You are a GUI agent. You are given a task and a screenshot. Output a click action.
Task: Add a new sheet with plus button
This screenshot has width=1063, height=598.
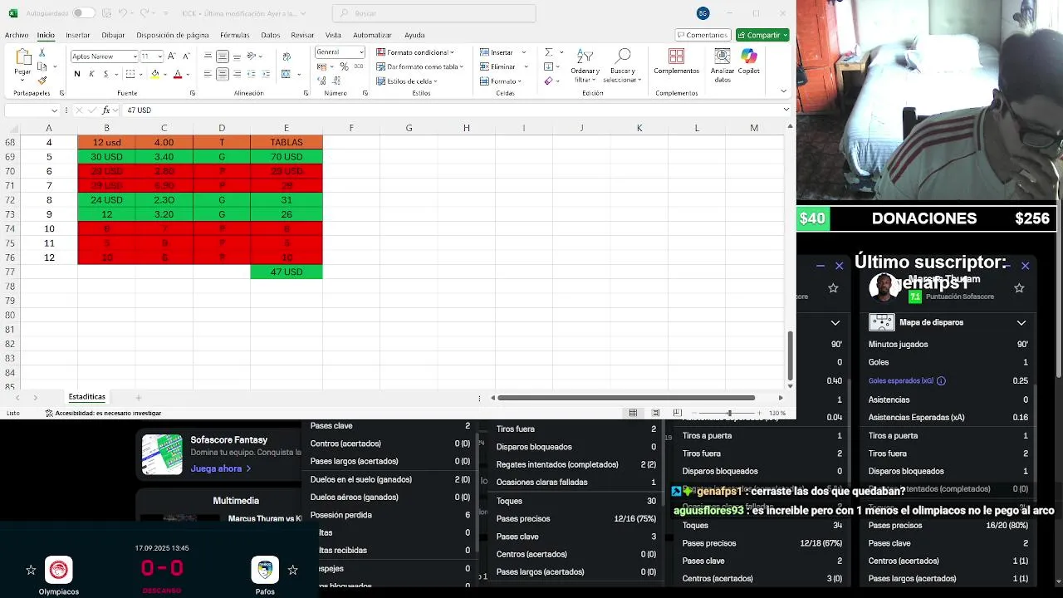(139, 397)
